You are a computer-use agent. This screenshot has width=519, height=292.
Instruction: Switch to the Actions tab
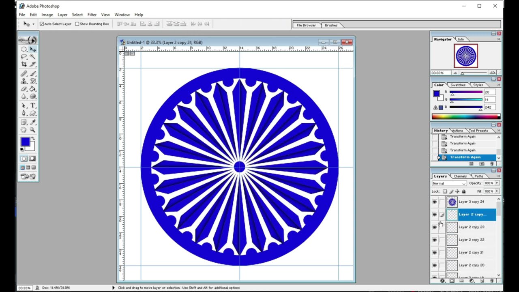[x=457, y=131]
